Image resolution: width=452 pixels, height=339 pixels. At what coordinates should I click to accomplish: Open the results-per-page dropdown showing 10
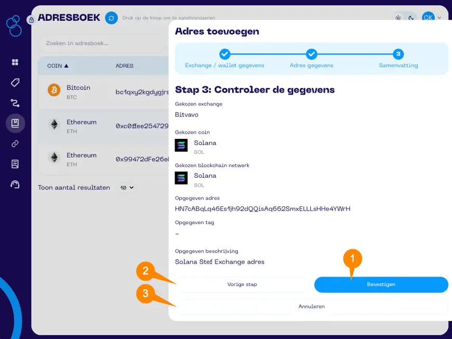point(126,188)
